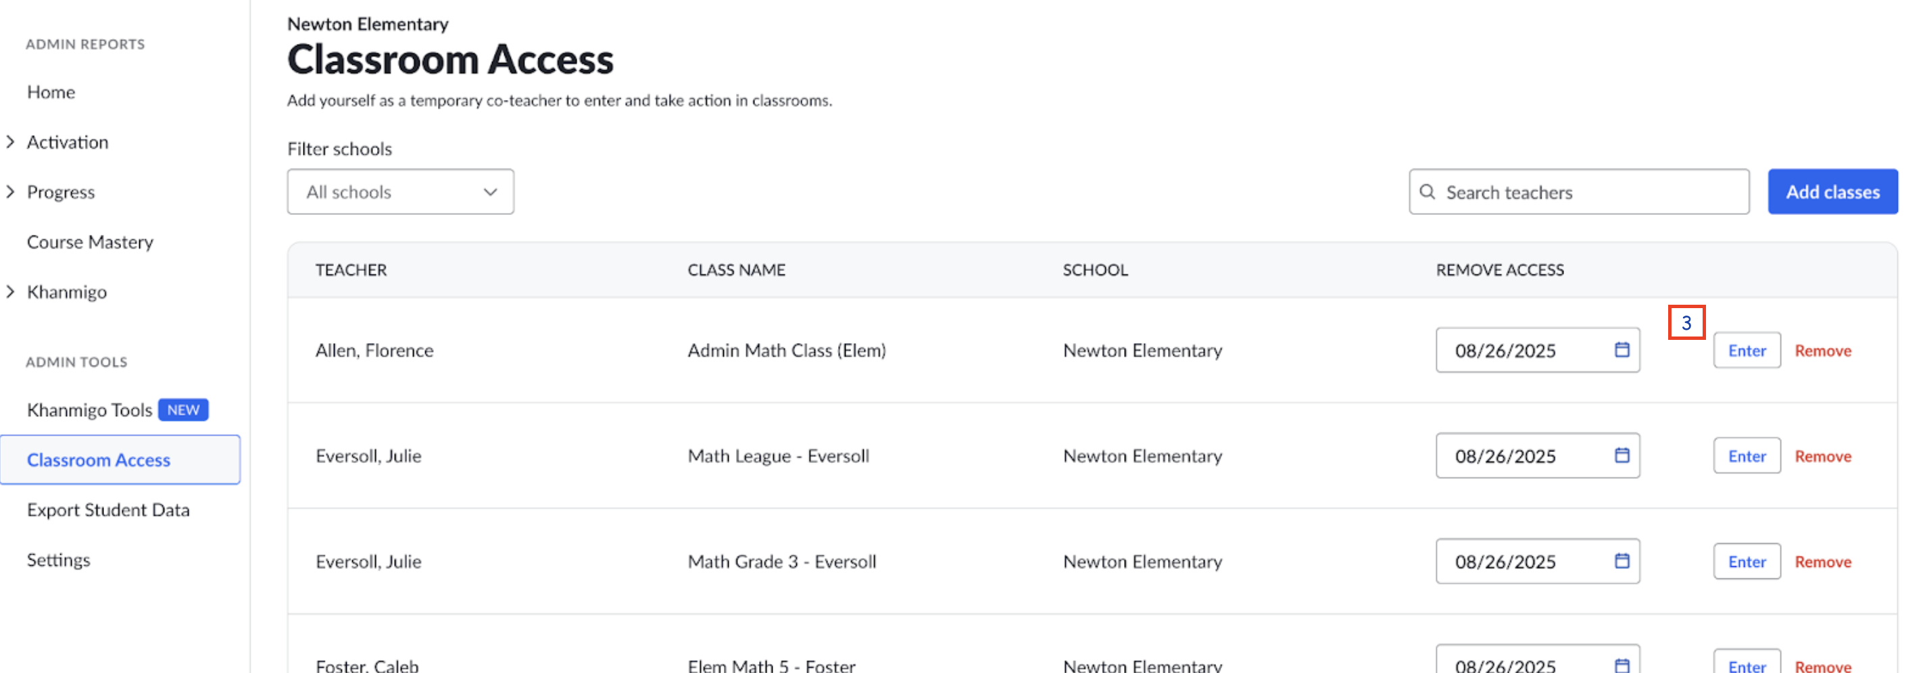Click the date field for Math Grade 3 - Eversoll
This screenshot has width=1925, height=673.
pos(1517,561)
